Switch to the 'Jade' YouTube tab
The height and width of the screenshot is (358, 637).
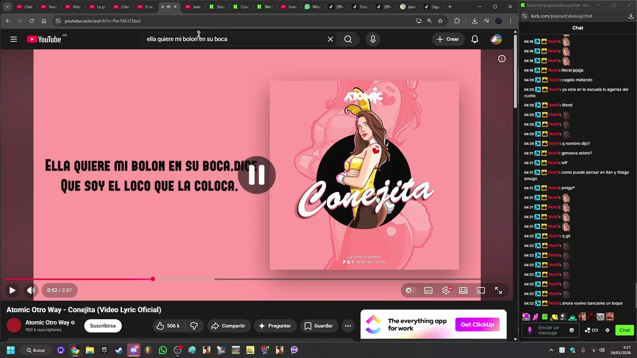click(193, 7)
